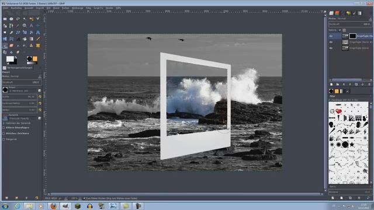
Task: Create a new layer using layers panel button
Action: 331,85
